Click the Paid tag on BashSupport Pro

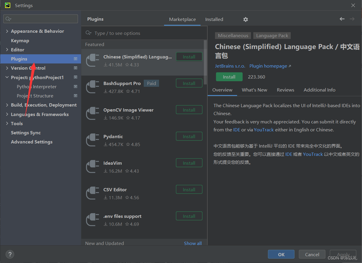(151, 83)
